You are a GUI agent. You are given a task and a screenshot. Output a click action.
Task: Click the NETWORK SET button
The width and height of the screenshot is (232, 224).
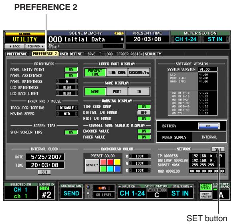218,149
